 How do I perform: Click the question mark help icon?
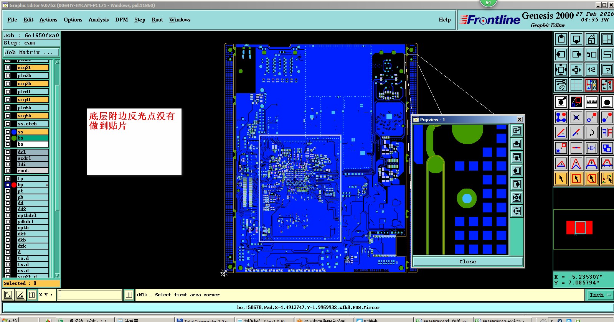point(607,70)
